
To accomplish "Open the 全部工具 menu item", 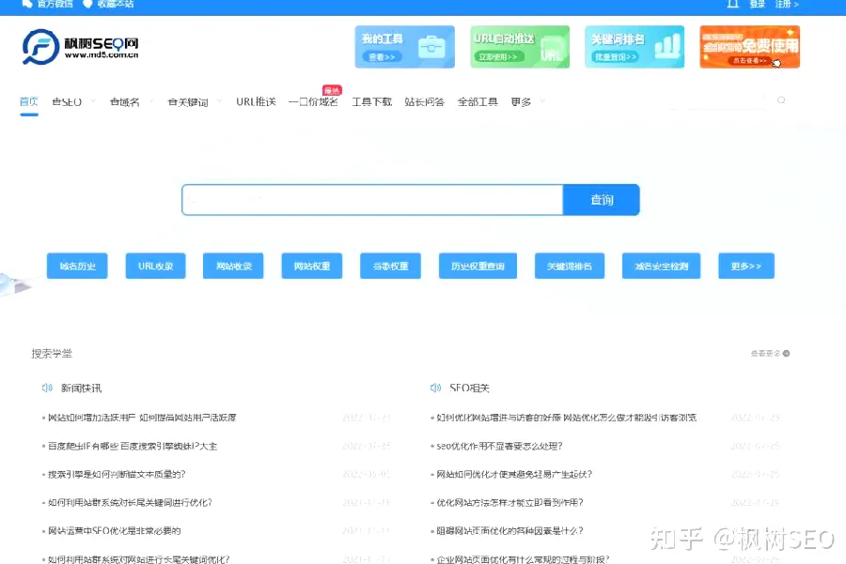I will tap(478, 101).
